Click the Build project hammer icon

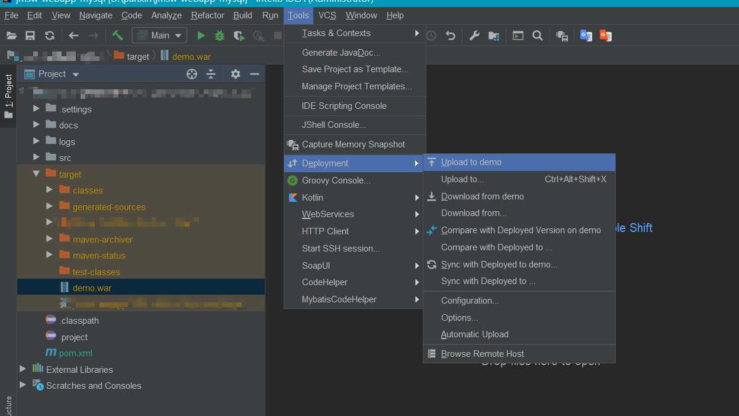coord(117,36)
